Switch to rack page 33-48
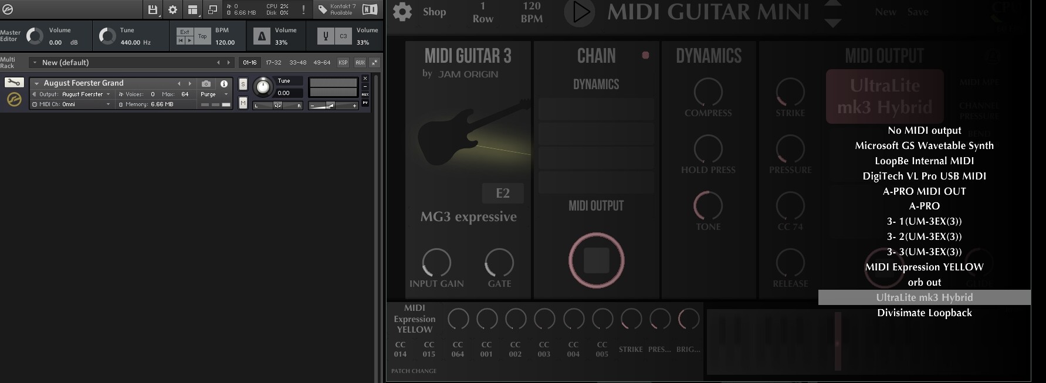The image size is (1046, 383). point(297,62)
